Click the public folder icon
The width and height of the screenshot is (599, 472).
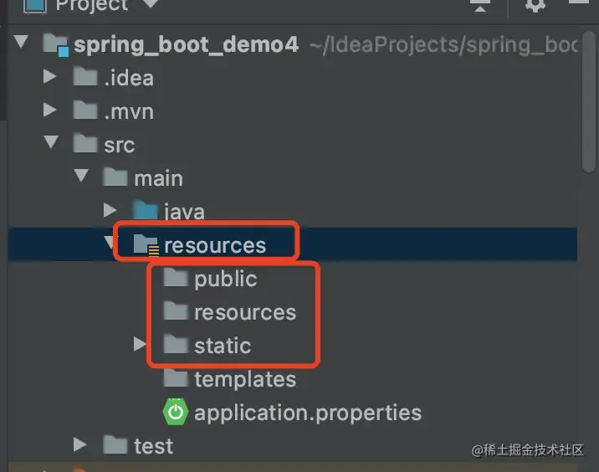[x=176, y=277]
